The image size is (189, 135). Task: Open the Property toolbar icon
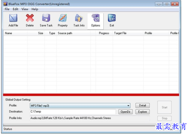tap(63, 18)
